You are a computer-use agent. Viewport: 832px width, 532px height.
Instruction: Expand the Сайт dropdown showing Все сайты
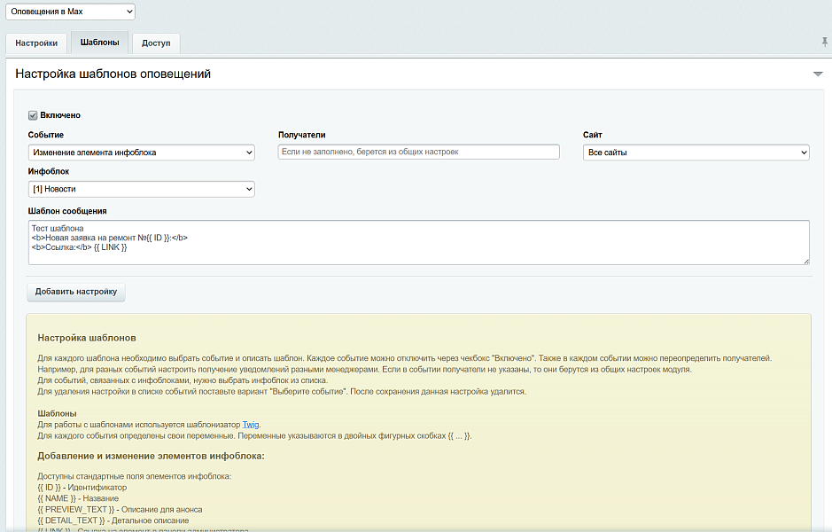tap(696, 153)
